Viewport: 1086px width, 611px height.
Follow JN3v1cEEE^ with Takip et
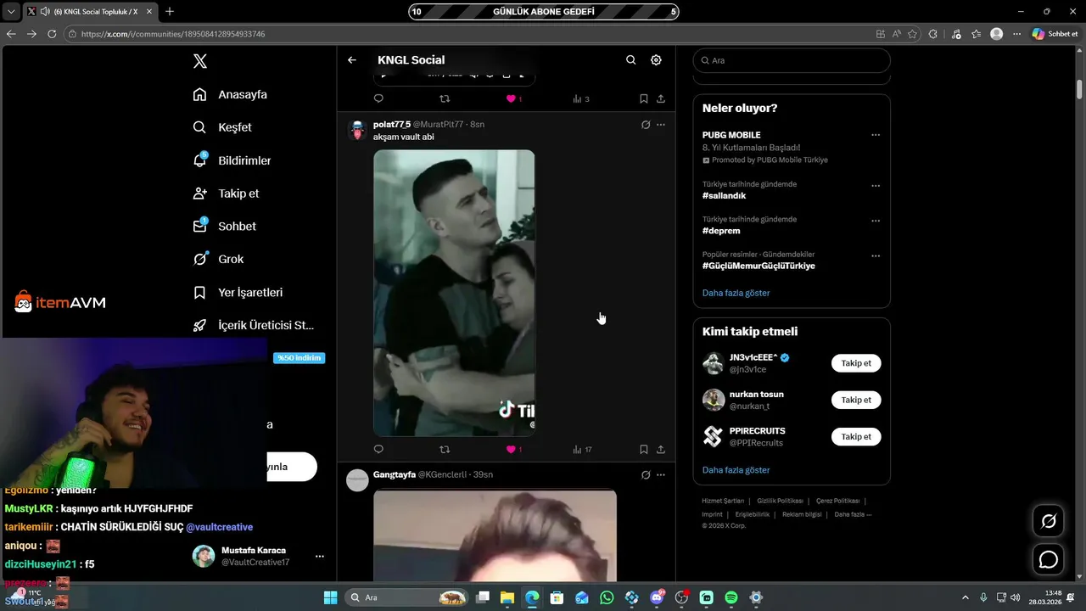point(856,363)
